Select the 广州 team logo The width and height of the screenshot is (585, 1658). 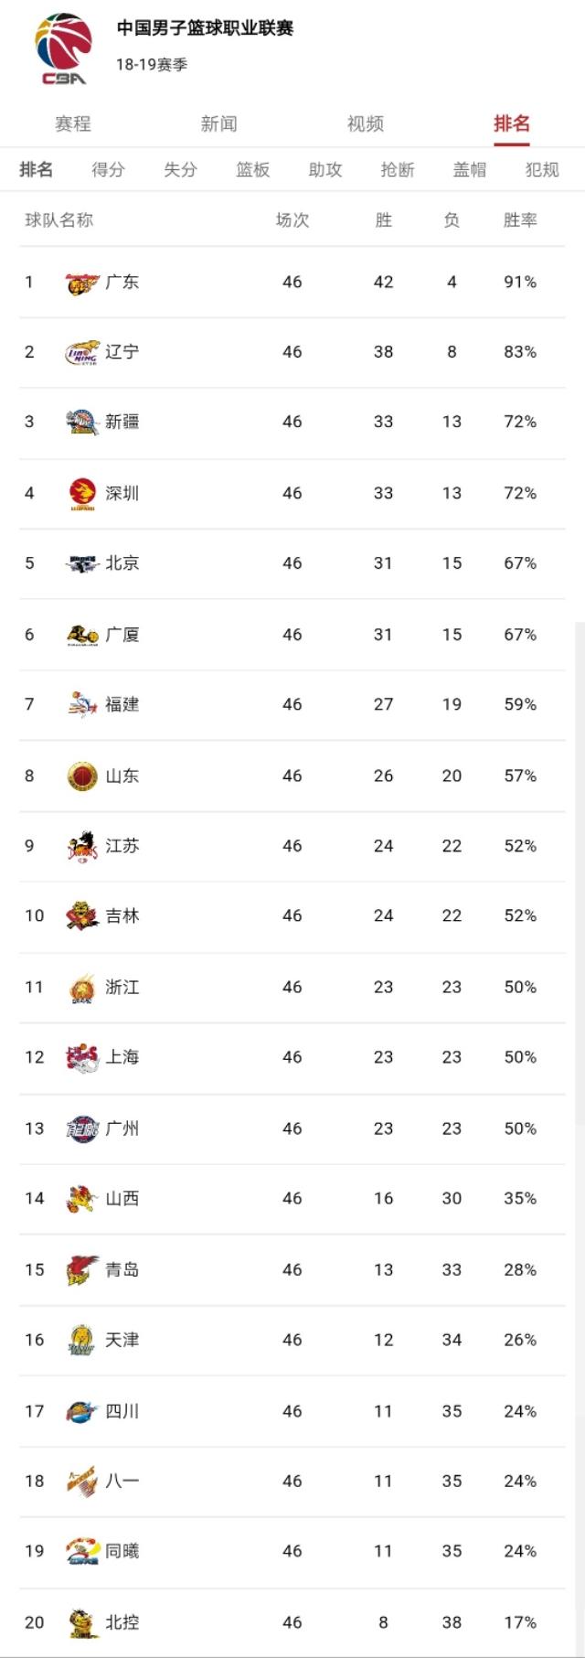point(82,1129)
